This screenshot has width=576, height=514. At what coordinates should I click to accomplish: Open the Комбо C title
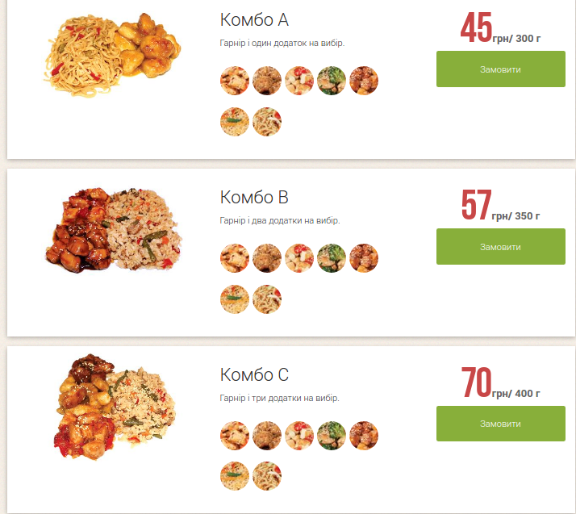(254, 374)
